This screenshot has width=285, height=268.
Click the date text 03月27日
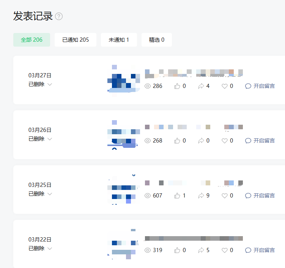click(40, 75)
